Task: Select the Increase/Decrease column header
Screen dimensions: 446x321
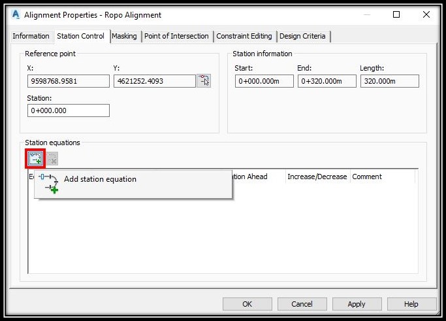Action: (x=317, y=177)
